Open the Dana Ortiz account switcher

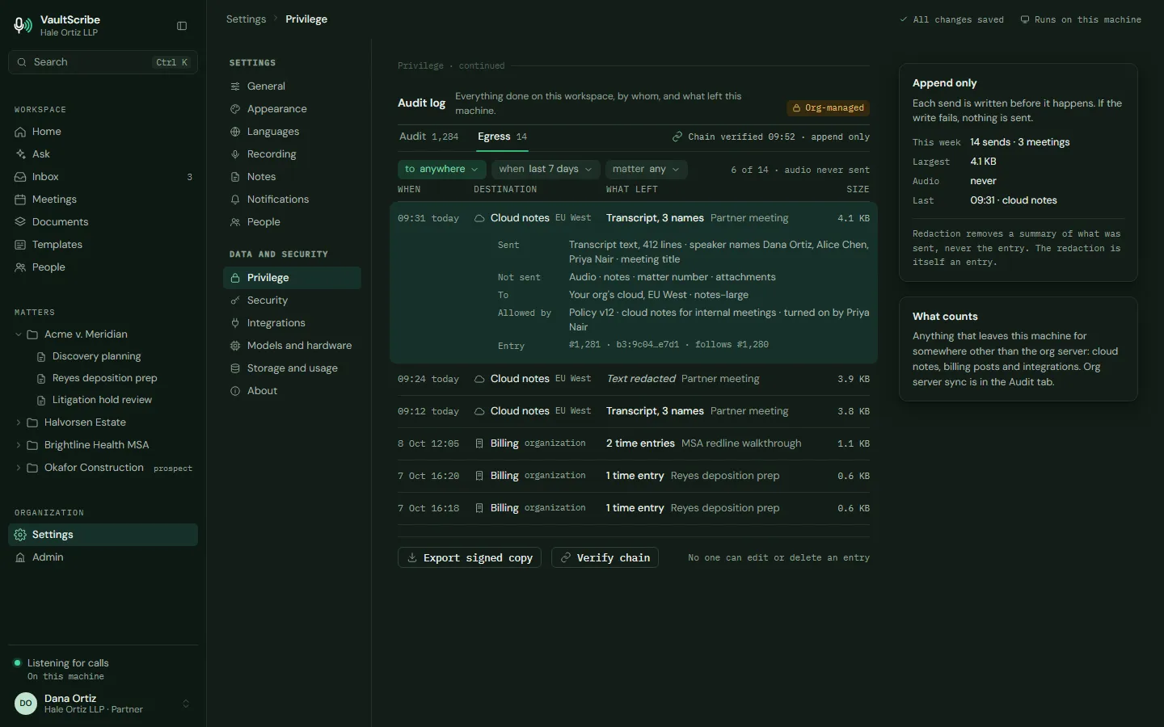[x=103, y=704]
